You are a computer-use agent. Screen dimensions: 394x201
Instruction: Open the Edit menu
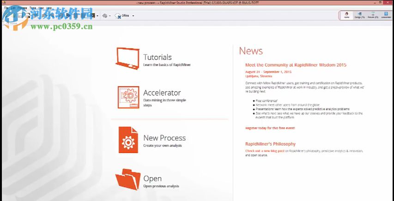pyautogui.click(x=13, y=8)
